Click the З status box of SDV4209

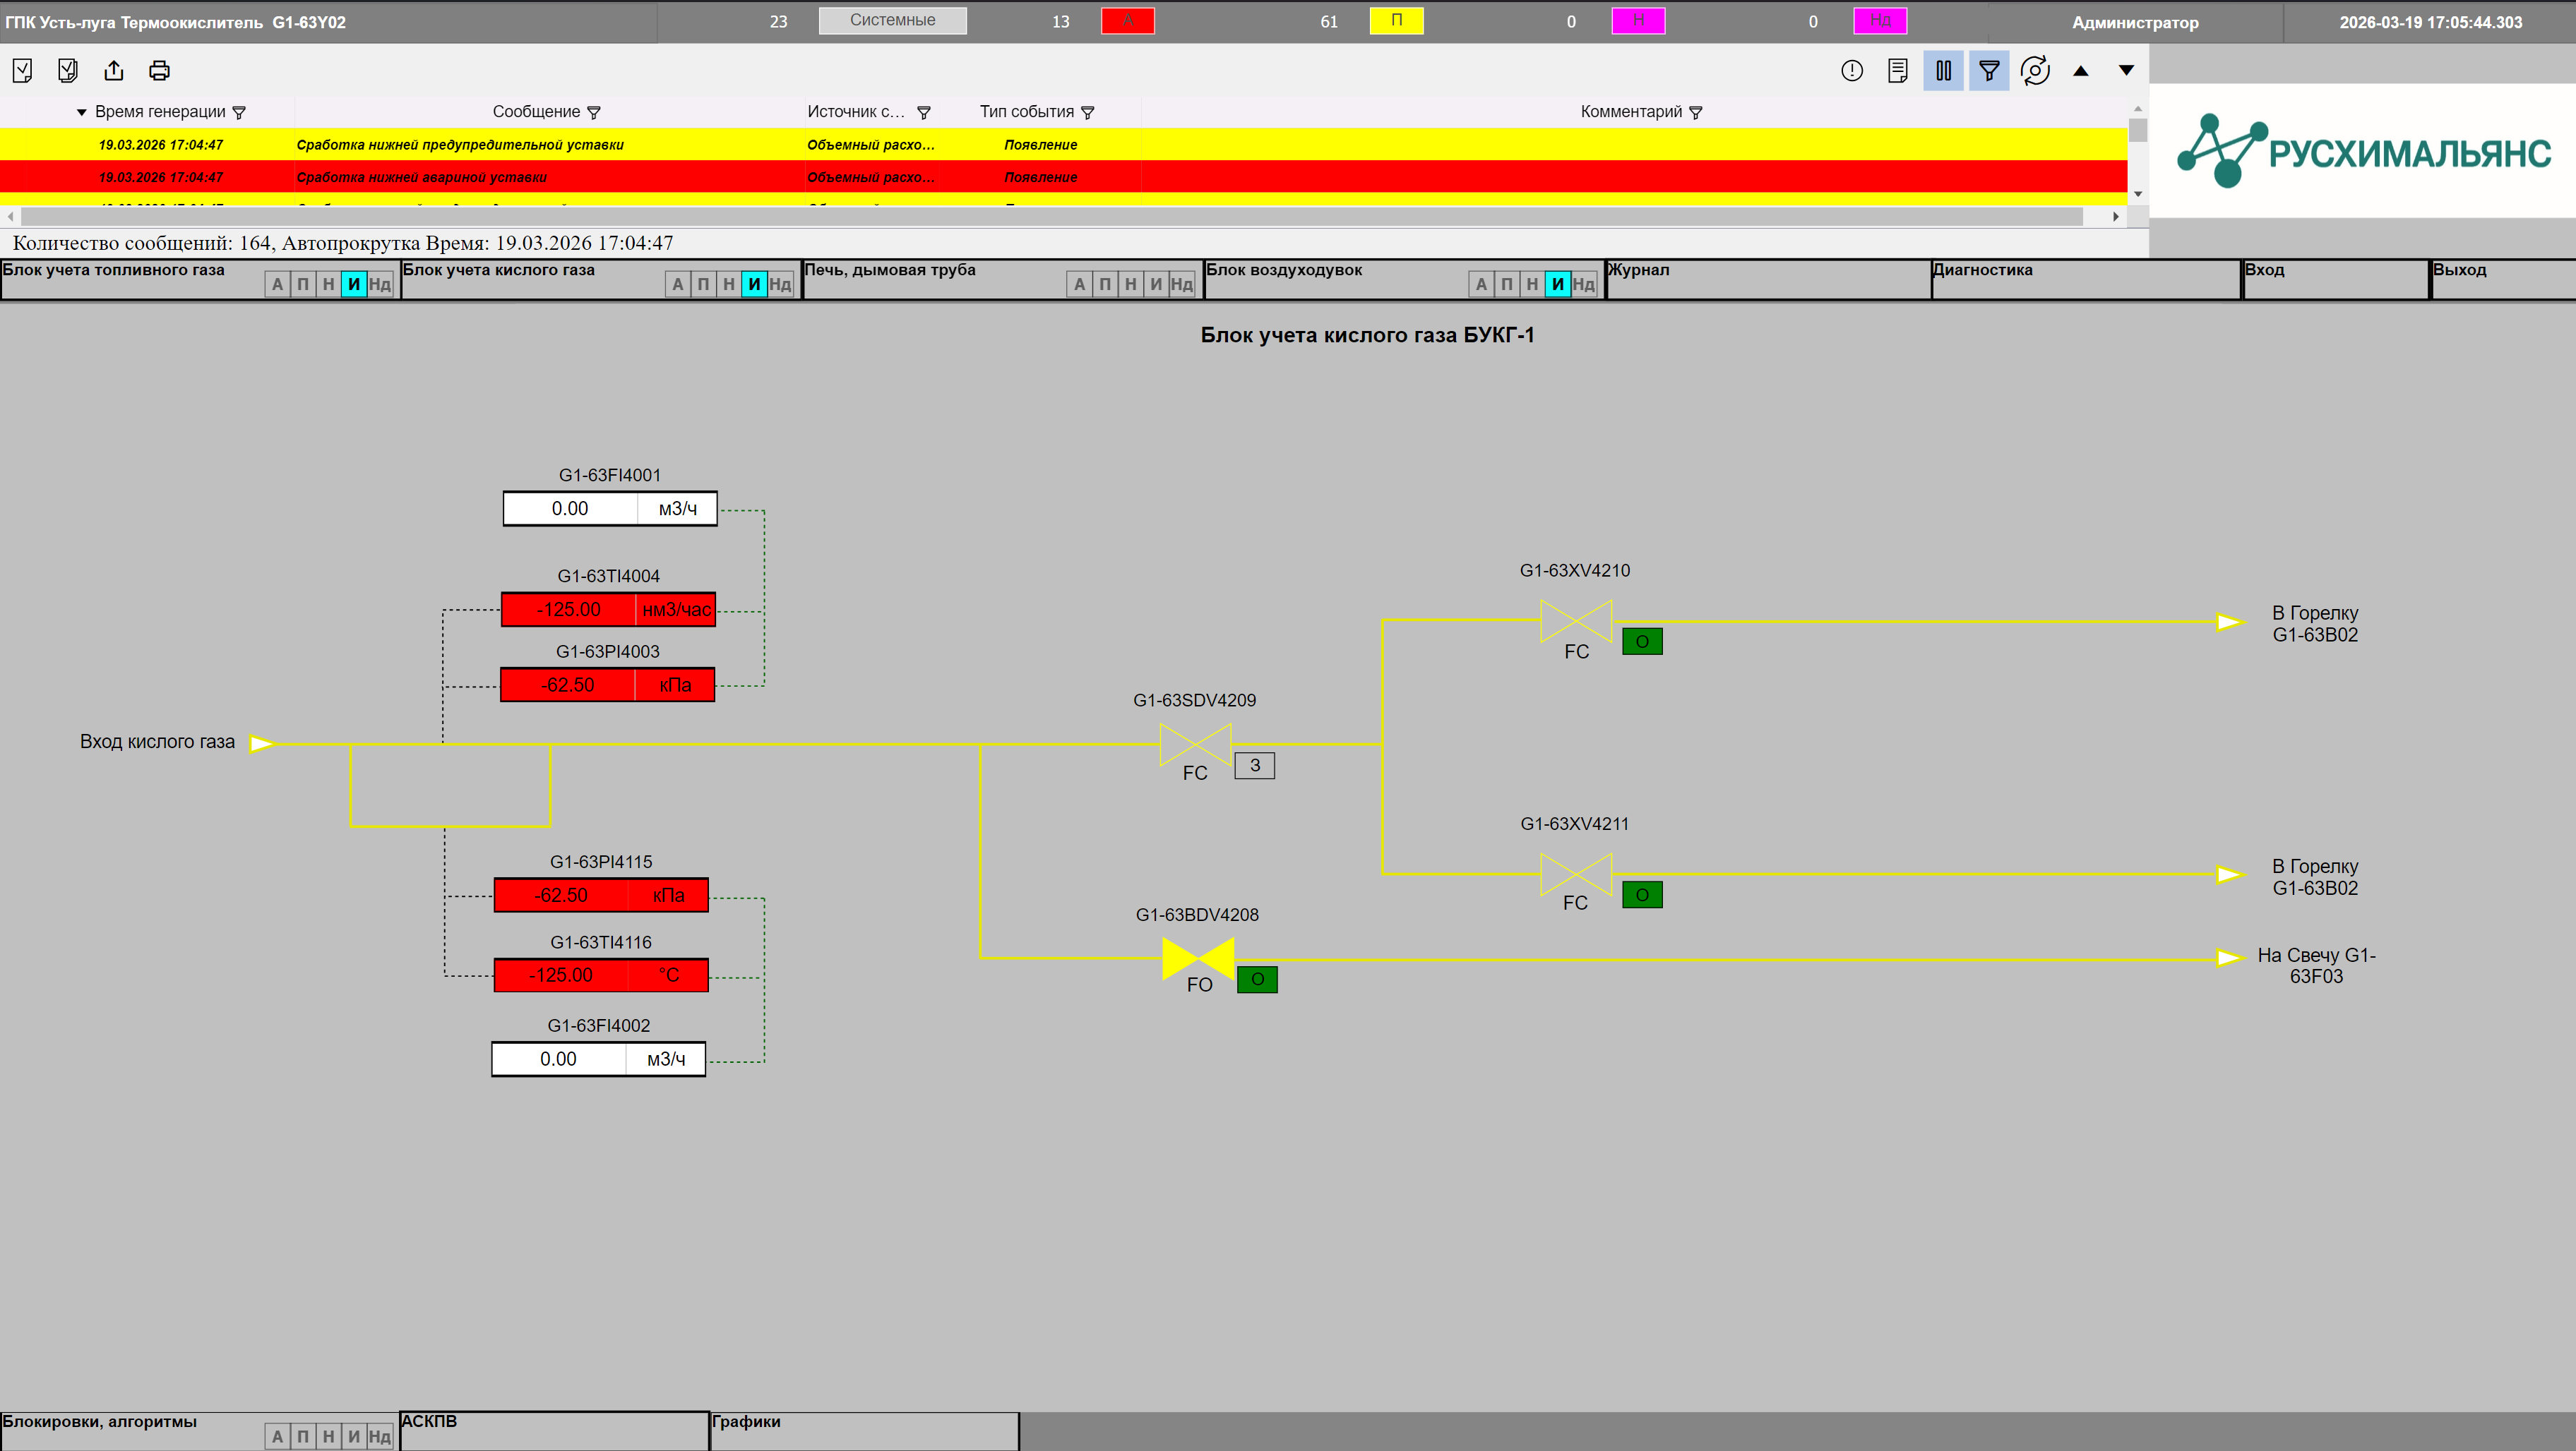(1254, 766)
